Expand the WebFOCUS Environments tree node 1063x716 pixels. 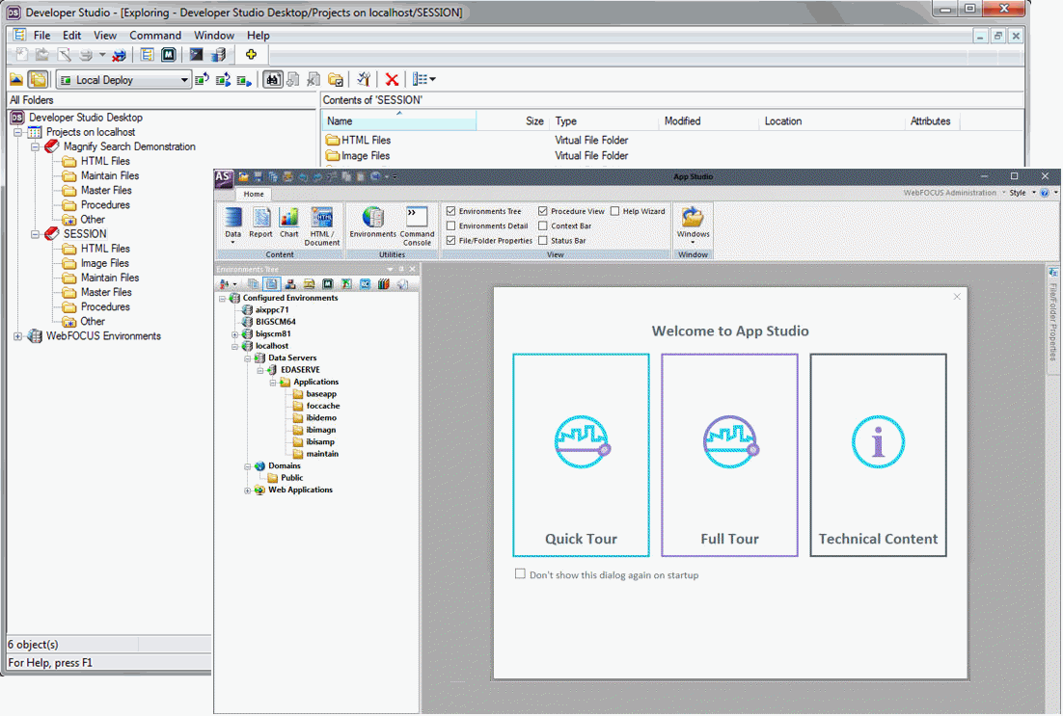(17, 336)
